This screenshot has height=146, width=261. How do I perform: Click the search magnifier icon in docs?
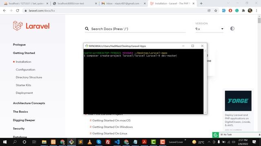[x=87, y=29]
